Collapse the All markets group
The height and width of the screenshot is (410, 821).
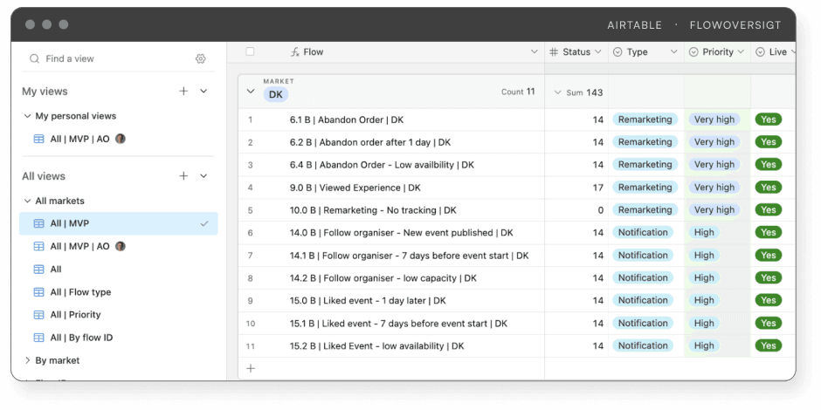point(28,201)
